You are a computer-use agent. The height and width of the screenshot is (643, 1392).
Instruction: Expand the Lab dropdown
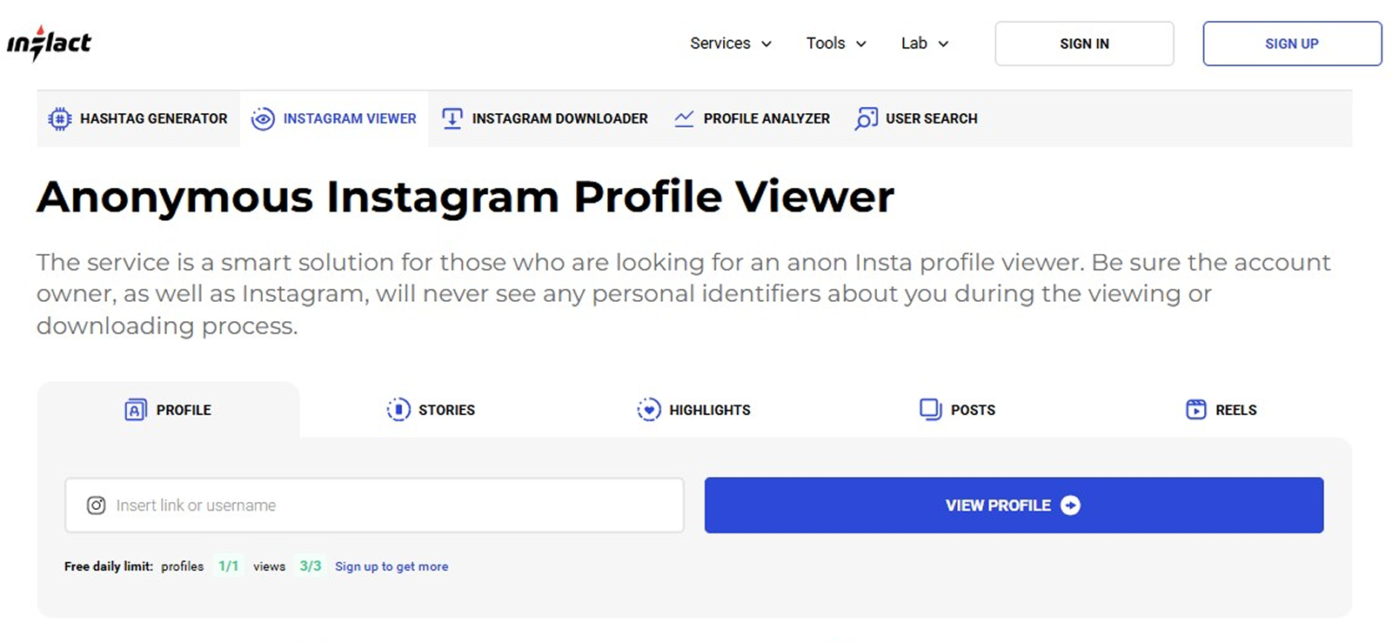[x=925, y=44]
